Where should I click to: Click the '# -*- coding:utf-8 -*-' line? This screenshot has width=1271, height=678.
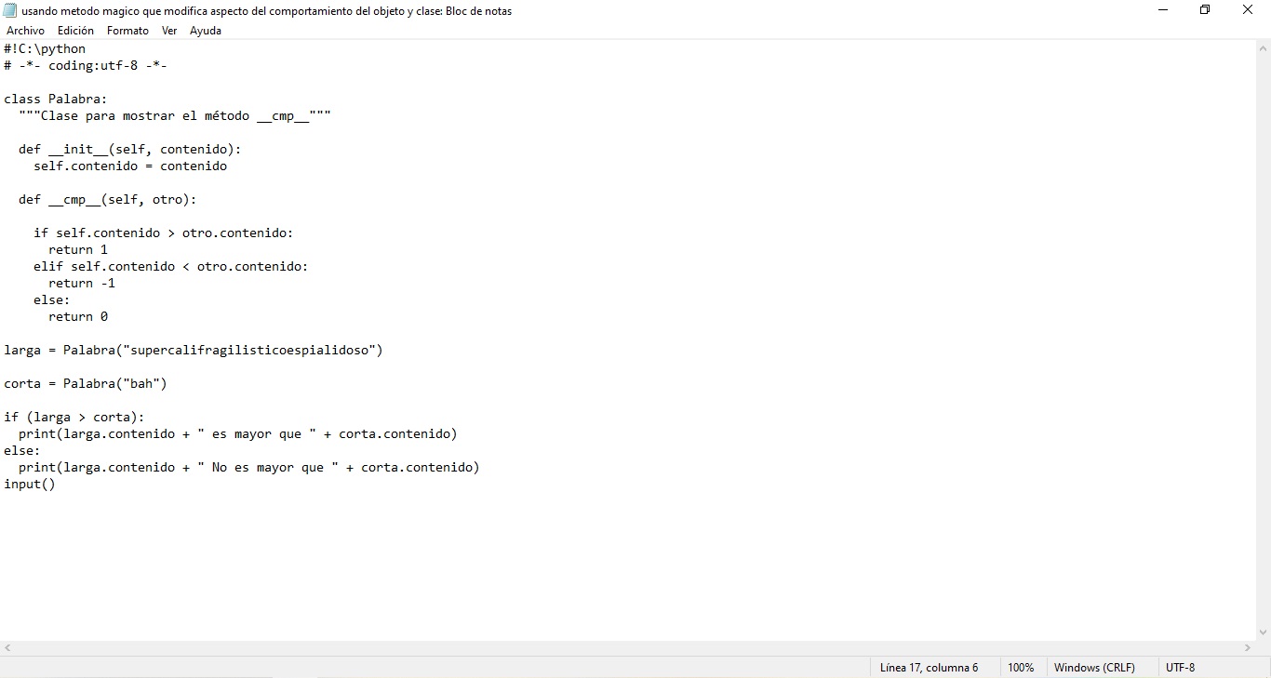point(86,65)
